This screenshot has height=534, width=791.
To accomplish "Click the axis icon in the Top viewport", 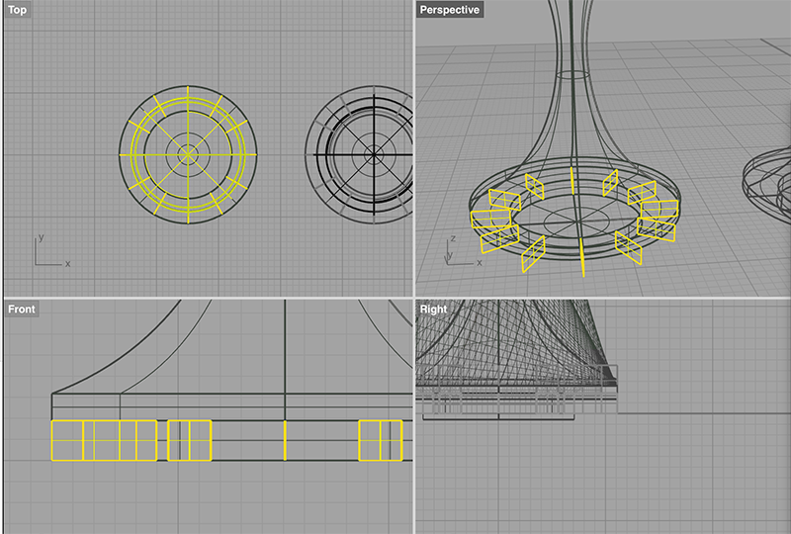I will (52, 251).
